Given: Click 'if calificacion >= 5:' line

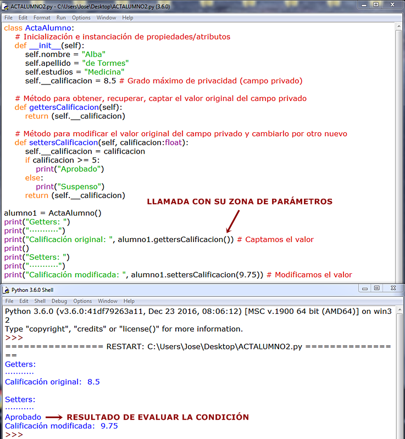Looking at the screenshot, I should tap(62, 160).
